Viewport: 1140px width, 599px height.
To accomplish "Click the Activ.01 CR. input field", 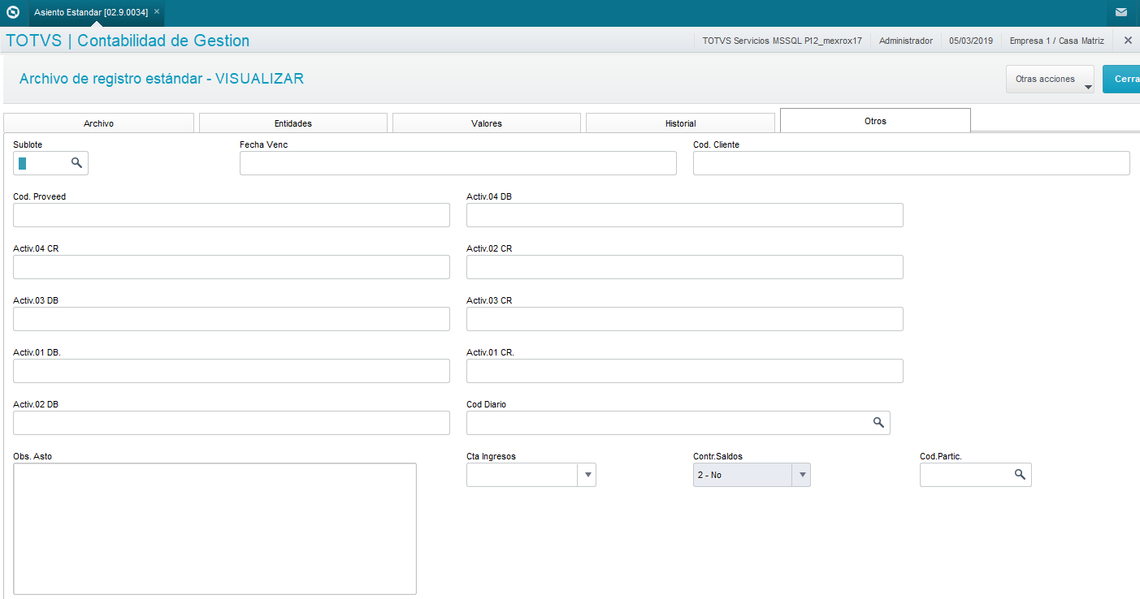I will click(x=685, y=371).
